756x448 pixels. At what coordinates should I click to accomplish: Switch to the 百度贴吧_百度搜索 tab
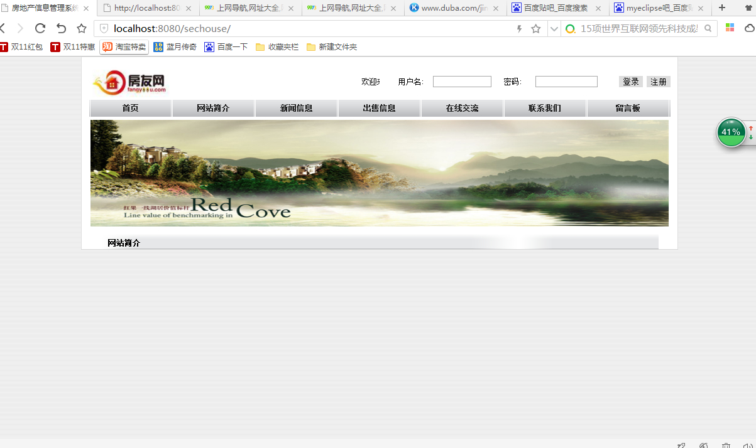click(x=557, y=8)
